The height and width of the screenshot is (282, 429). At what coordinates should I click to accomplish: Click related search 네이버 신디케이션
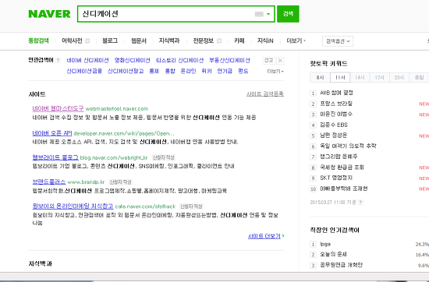click(x=87, y=61)
